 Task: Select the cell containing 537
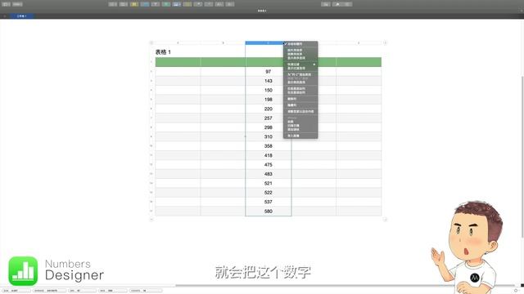pos(269,202)
